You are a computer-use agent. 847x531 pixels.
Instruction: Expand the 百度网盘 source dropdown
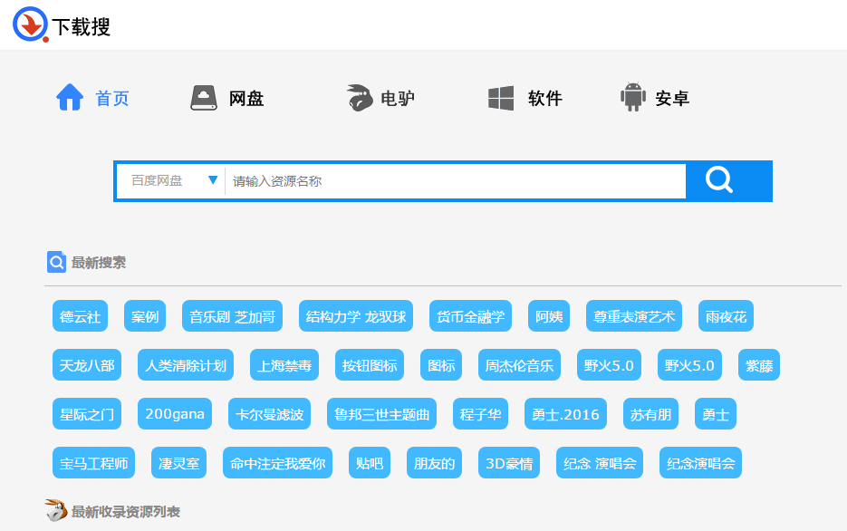click(x=170, y=181)
